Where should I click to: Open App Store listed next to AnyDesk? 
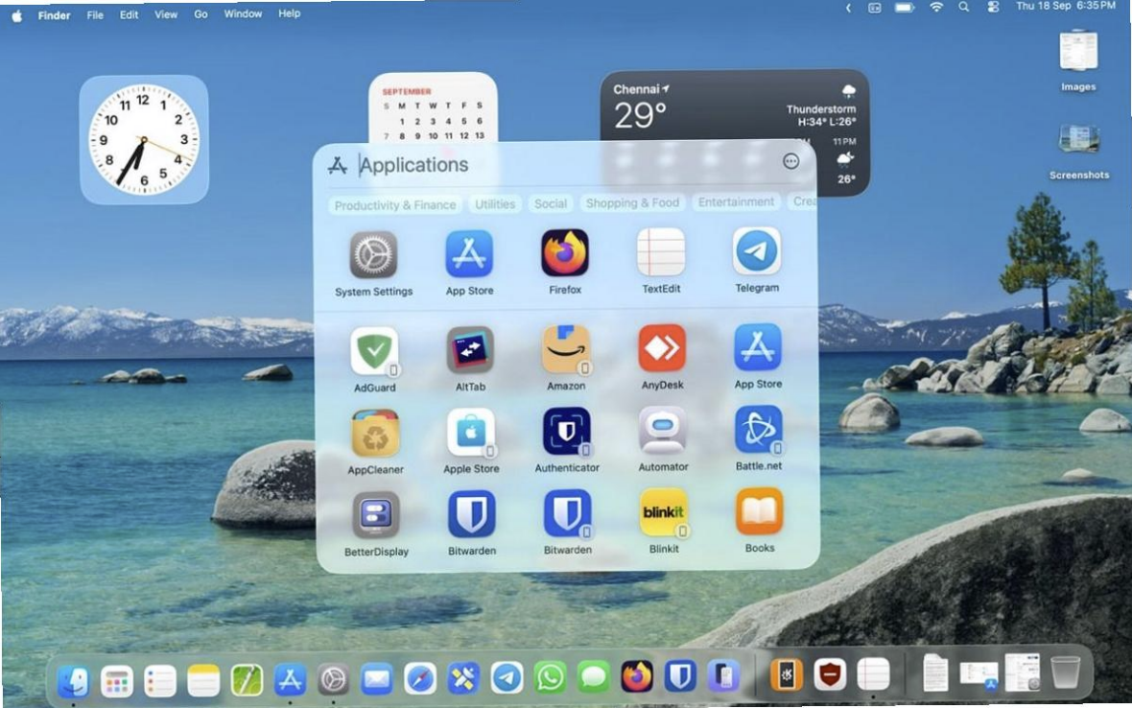[758, 347]
